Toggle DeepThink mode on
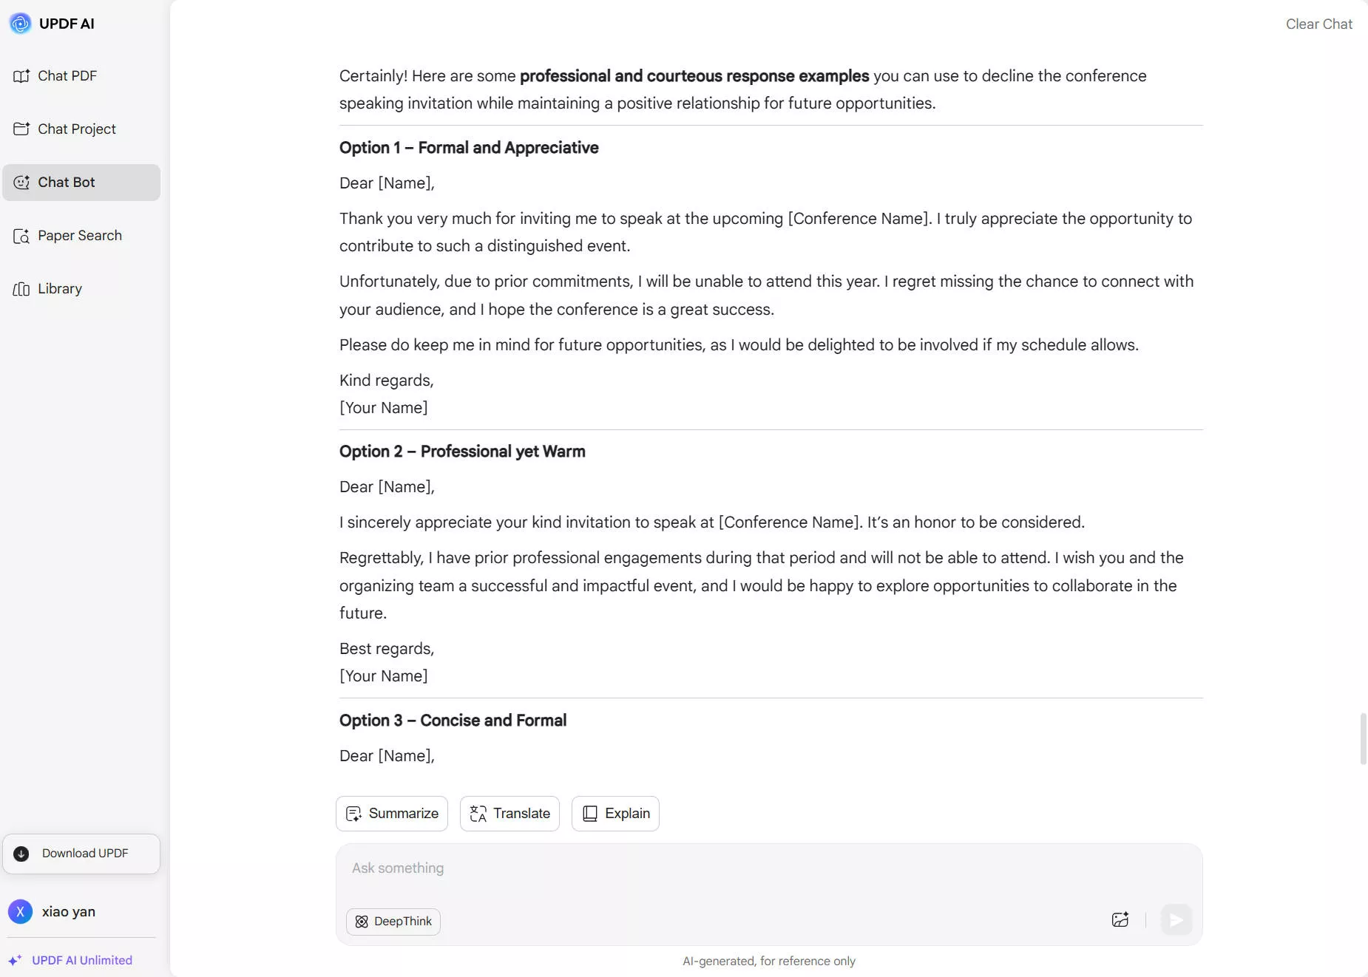This screenshot has height=977, width=1368. 393,921
